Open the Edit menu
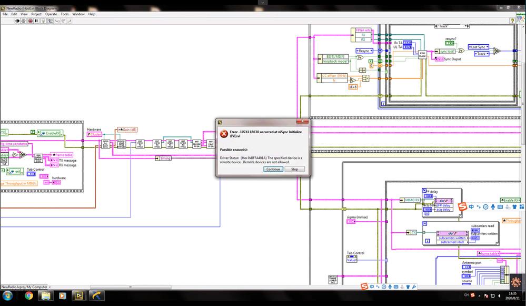This screenshot has height=306, width=526. (14, 14)
